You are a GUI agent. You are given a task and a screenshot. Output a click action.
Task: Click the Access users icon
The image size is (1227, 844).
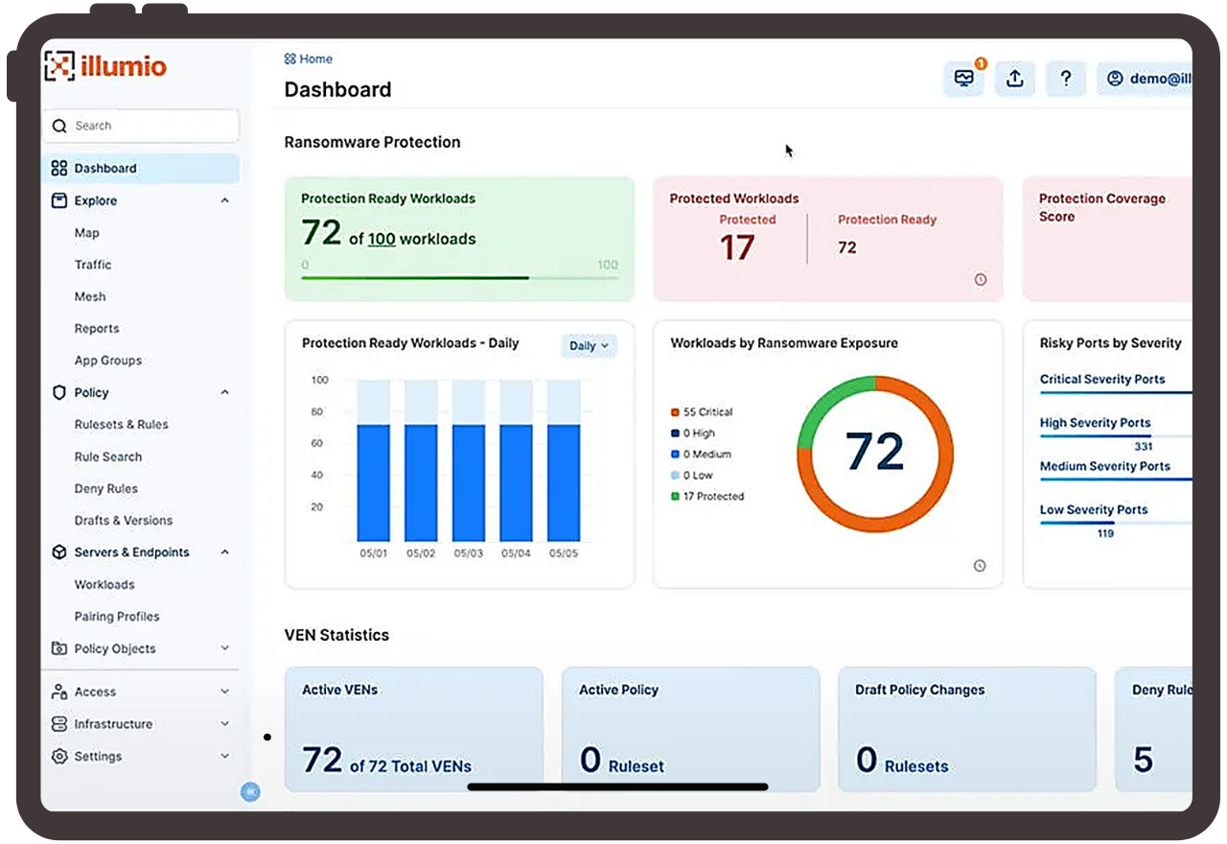pos(59,692)
